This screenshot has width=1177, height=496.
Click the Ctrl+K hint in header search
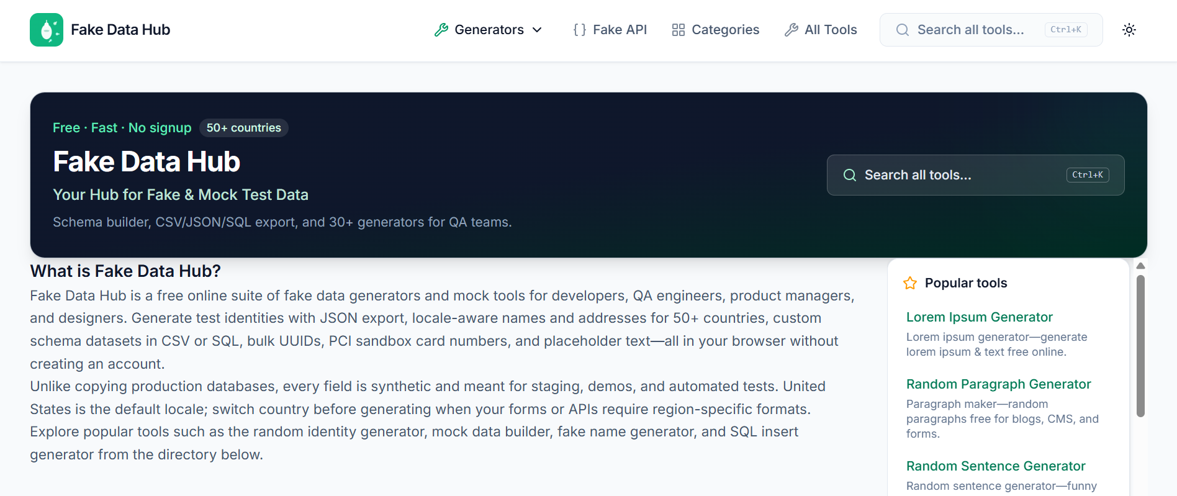[1066, 30]
